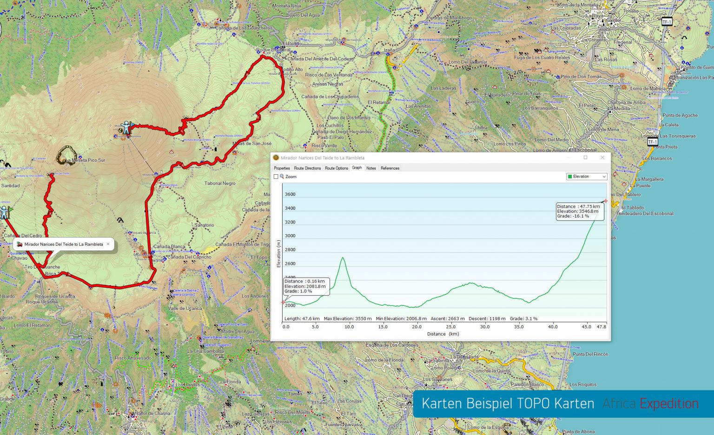Open the Notes tab
This screenshot has height=435, width=714.
(371, 168)
